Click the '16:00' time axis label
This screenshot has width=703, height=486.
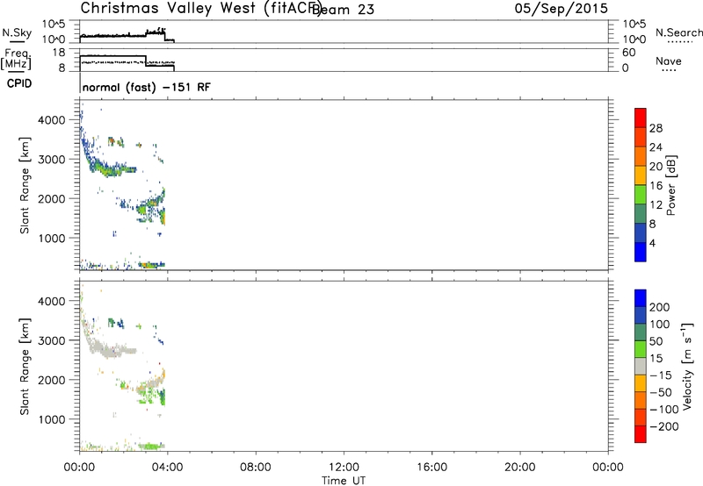click(431, 468)
